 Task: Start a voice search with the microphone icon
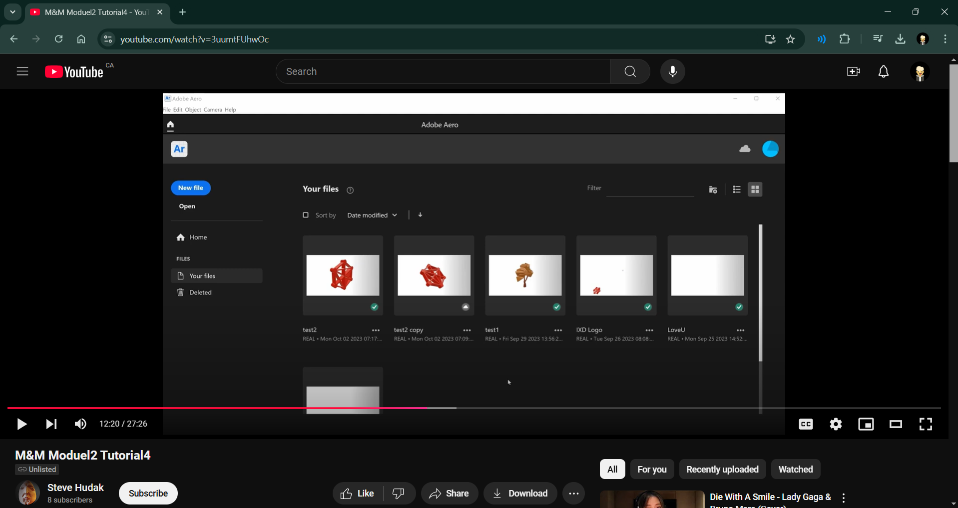(x=672, y=71)
